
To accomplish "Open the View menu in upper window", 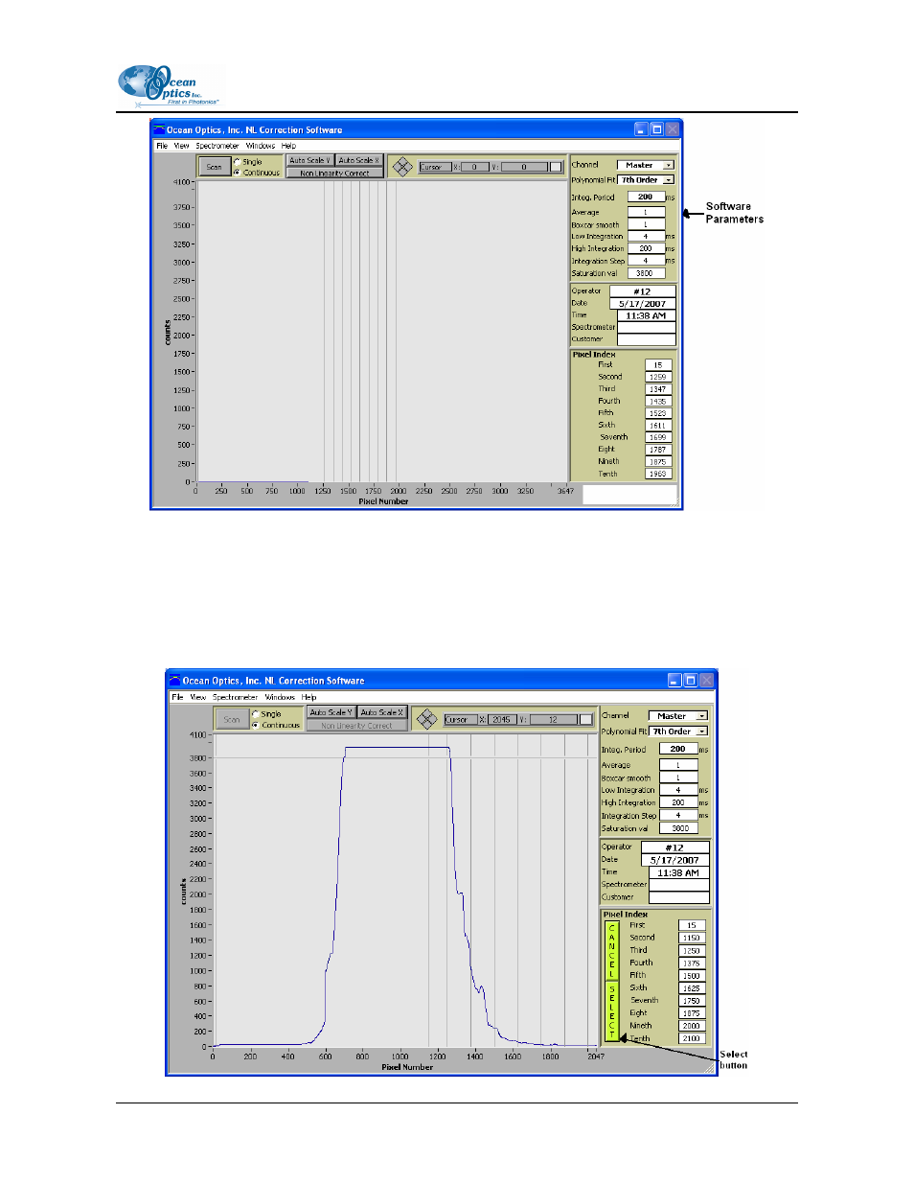I will pyautogui.click(x=181, y=146).
